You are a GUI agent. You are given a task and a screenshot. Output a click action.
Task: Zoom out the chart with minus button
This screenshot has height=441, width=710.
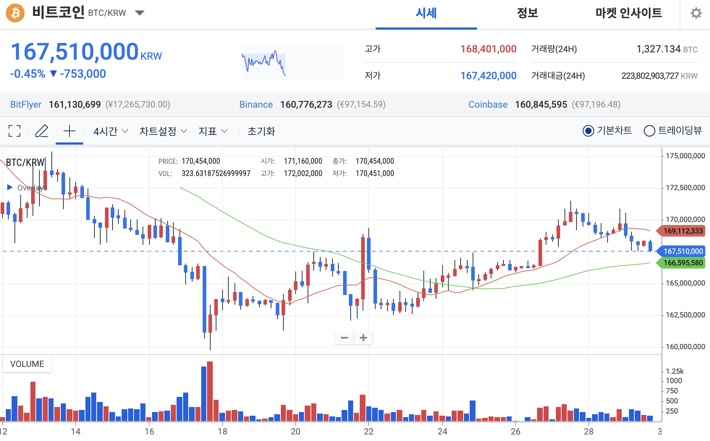click(x=344, y=338)
